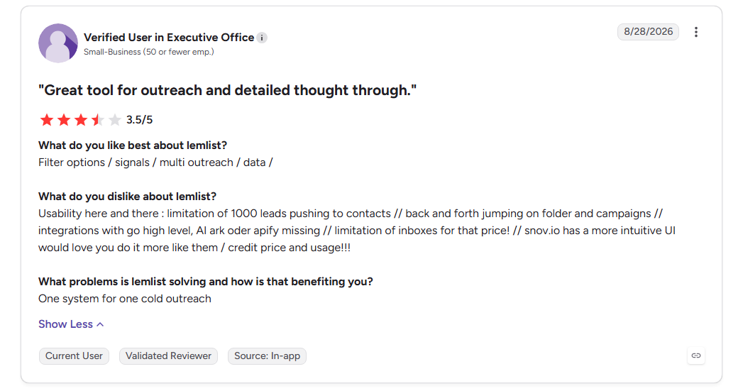The width and height of the screenshot is (743, 391).
Task: Copy the review permalink via link icon
Action: [x=695, y=356]
